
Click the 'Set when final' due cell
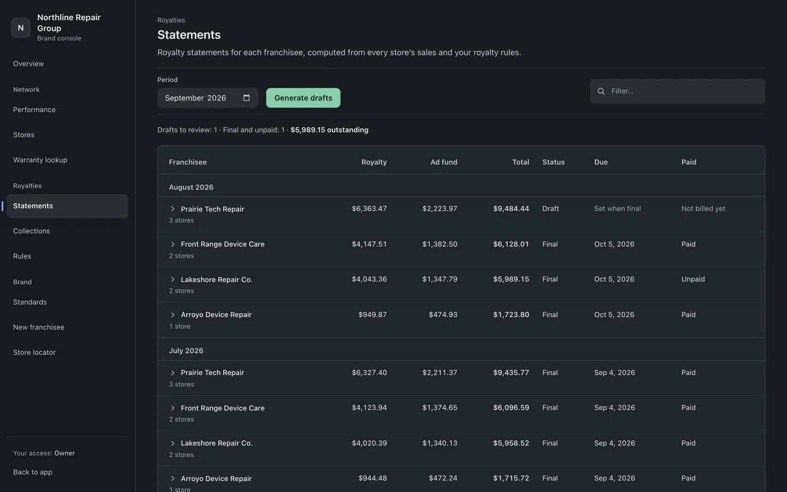(618, 209)
